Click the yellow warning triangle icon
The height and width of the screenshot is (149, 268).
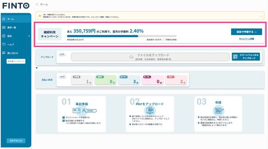point(40,16)
